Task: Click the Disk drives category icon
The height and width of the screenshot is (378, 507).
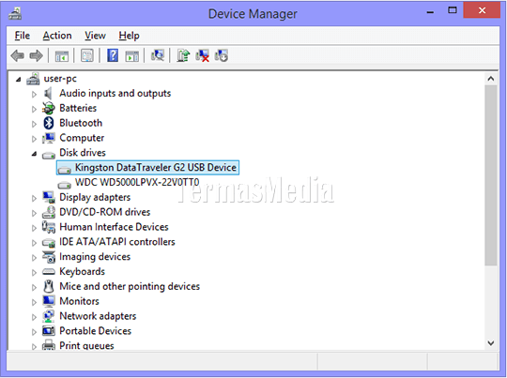Action: (49, 155)
